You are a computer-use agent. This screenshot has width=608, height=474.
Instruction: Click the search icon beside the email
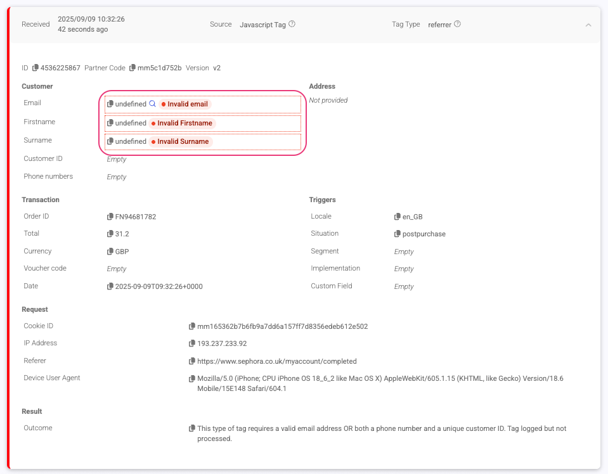[152, 104]
